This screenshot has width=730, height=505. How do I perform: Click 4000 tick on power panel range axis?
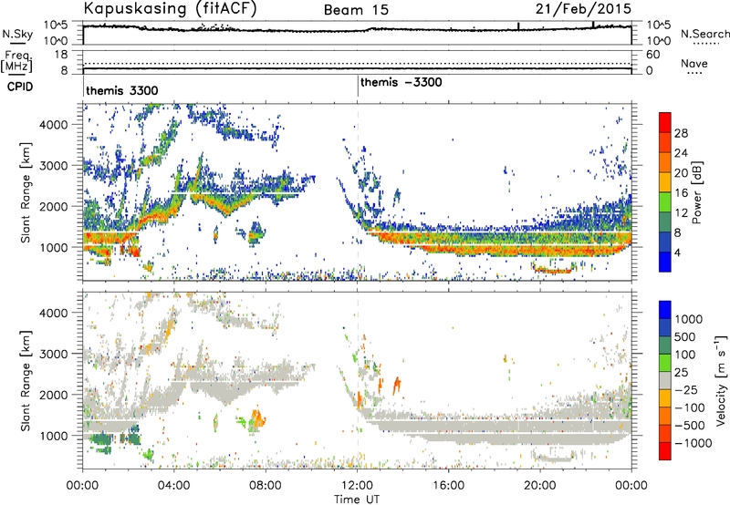pyautogui.click(x=54, y=125)
